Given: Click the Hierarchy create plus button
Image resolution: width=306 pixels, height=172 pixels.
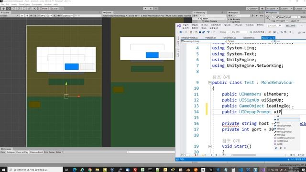Looking at the screenshot, I should (x=195, y=16).
